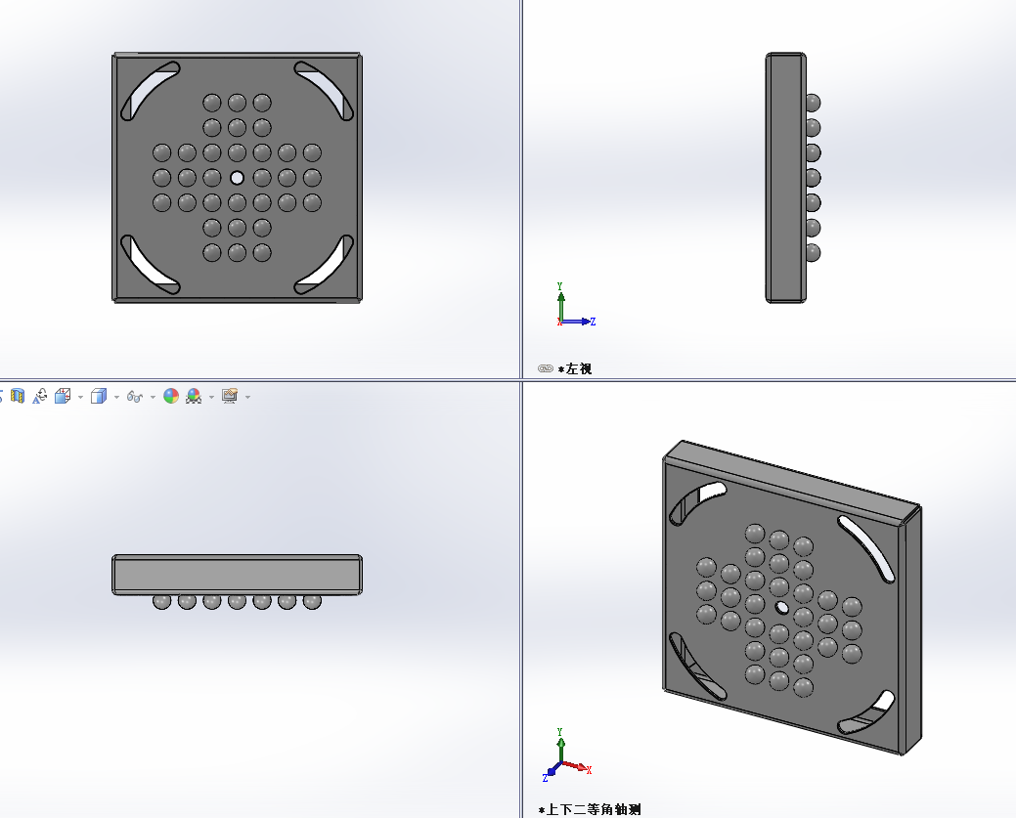1016x818 pixels.
Task: Select the coordinate triad in the isometric viewport
Action: click(x=566, y=755)
